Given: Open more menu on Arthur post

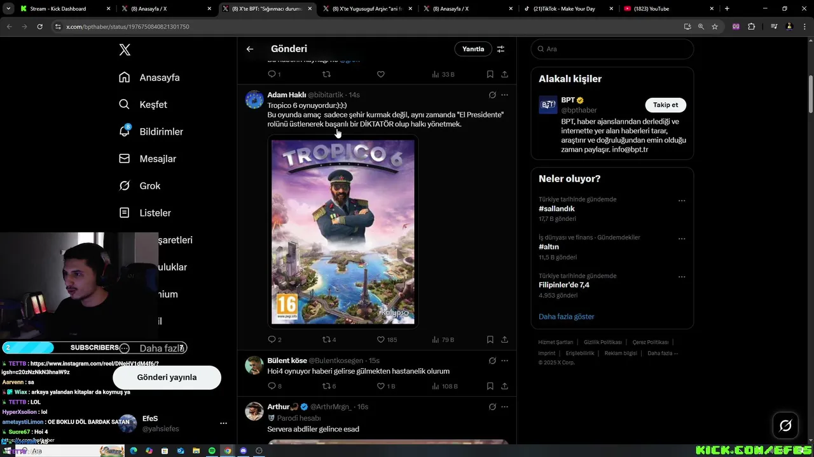Looking at the screenshot, I should [504, 407].
